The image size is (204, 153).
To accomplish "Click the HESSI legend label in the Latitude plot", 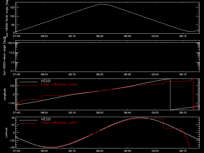I will [46, 119].
